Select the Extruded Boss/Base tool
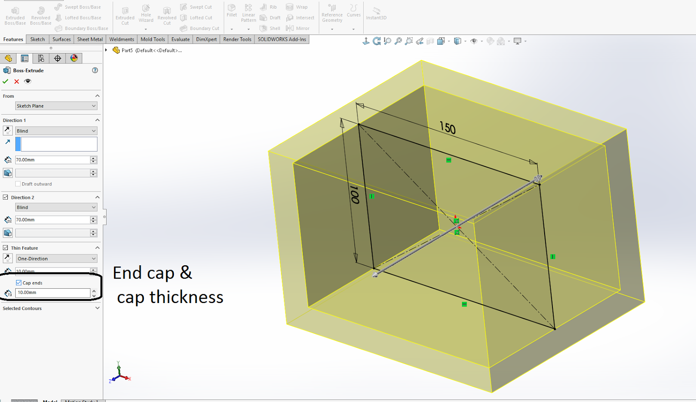The height and width of the screenshot is (402, 696). click(x=15, y=15)
